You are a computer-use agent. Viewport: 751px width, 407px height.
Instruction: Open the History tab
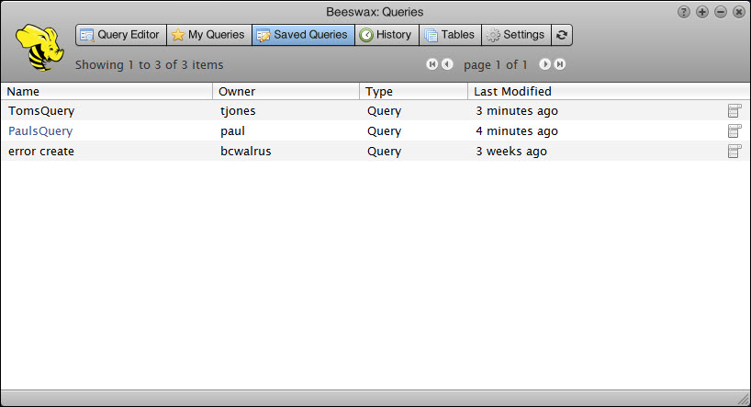tap(386, 35)
